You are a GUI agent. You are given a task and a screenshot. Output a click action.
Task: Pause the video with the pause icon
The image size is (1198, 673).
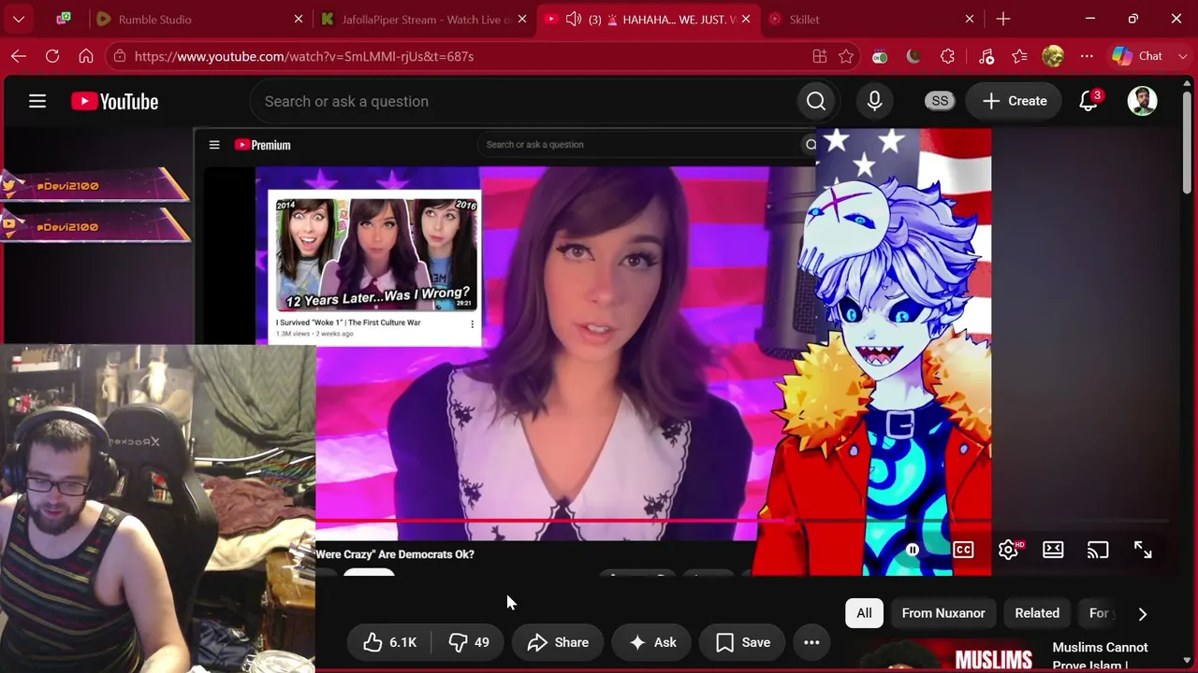tap(913, 550)
